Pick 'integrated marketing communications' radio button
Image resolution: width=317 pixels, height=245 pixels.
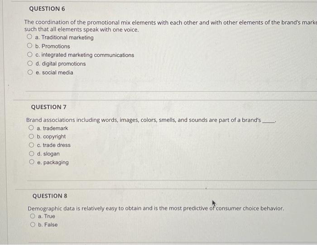(x=30, y=54)
